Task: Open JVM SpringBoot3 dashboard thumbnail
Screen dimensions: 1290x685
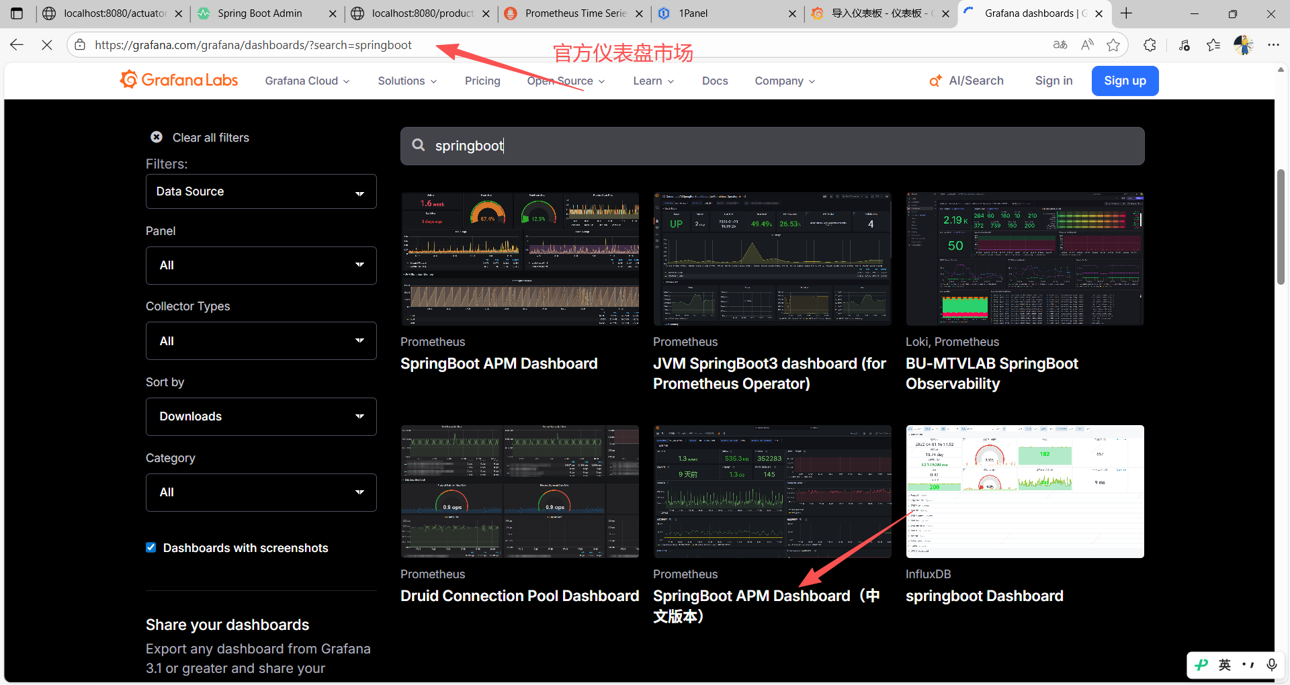Action: [773, 259]
